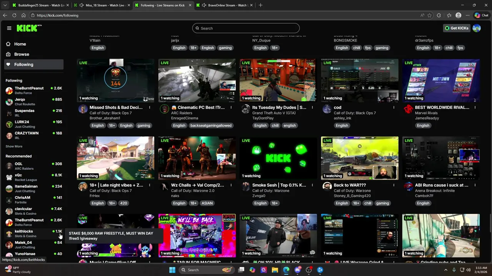This screenshot has width=492, height=276.
Task: Click the 420 tag under FrHex
Action: [123, 203]
